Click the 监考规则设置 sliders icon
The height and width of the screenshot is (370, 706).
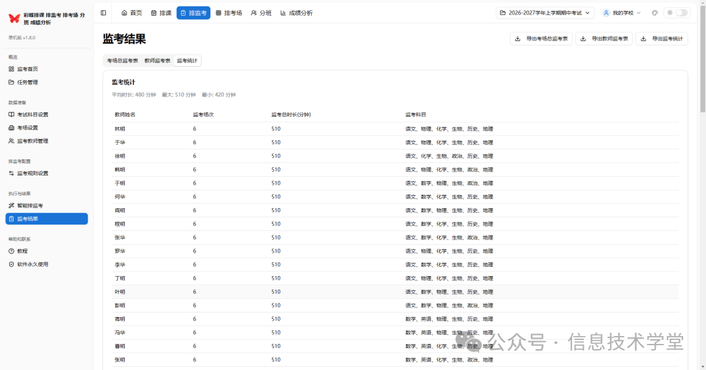tap(11, 174)
